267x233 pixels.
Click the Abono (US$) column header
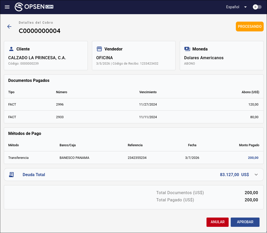pyautogui.click(x=250, y=92)
